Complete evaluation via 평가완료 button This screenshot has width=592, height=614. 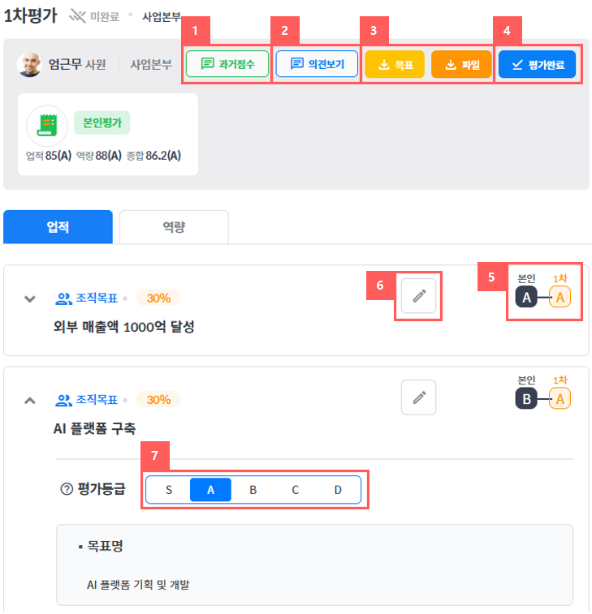(x=537, y=64)
